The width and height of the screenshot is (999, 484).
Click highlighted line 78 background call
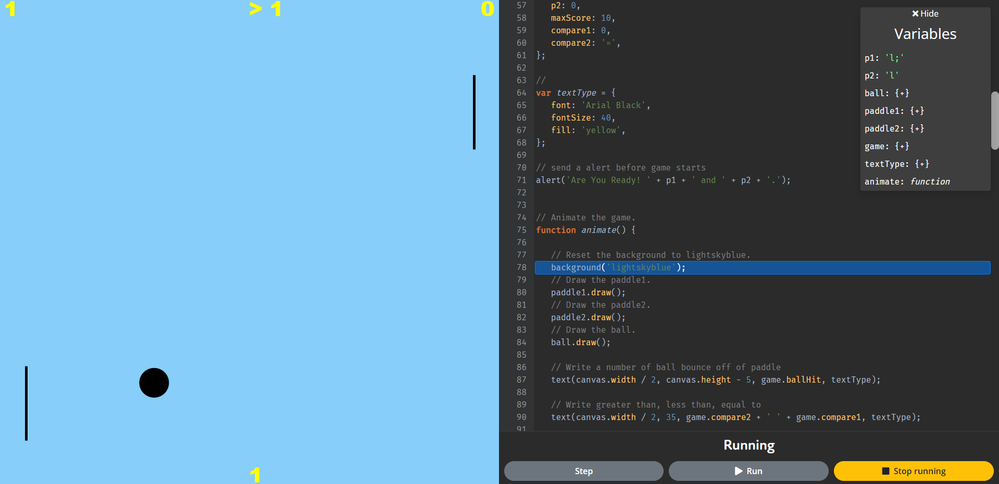click(x=762, y=267)
